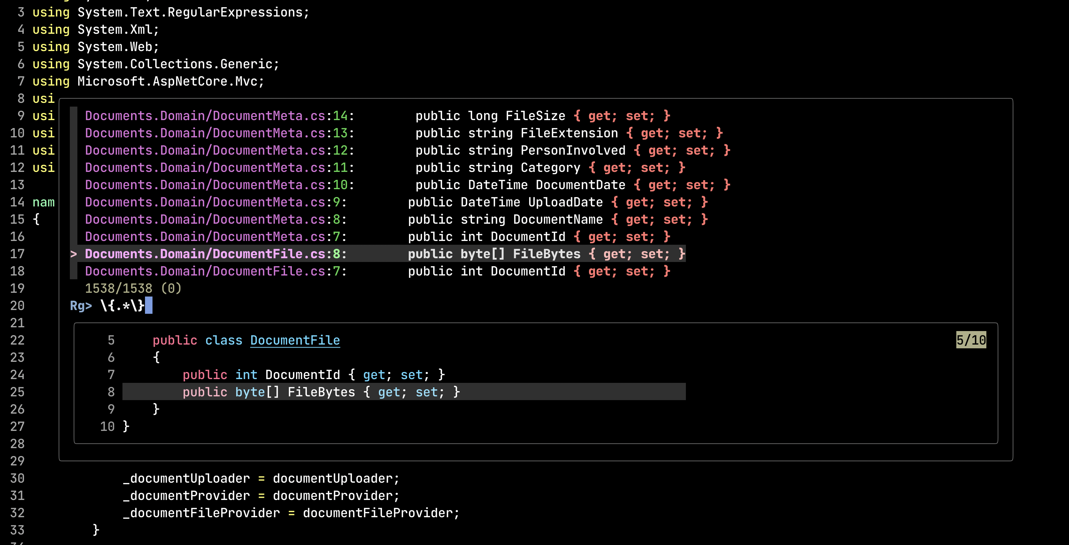This screenshot has width=1069, height=545.
Task: Click the closing brace on preview line 10
Action: pos(126,426)
